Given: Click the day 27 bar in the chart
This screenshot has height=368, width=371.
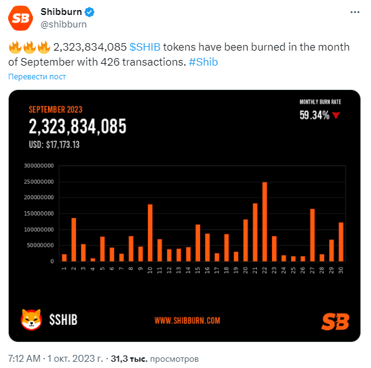Looking at the screenshot, I should 312,235.
